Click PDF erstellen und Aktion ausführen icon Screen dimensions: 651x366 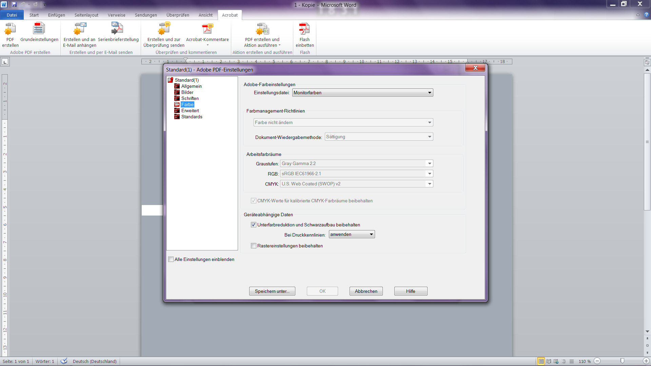(x=262, y=29)
